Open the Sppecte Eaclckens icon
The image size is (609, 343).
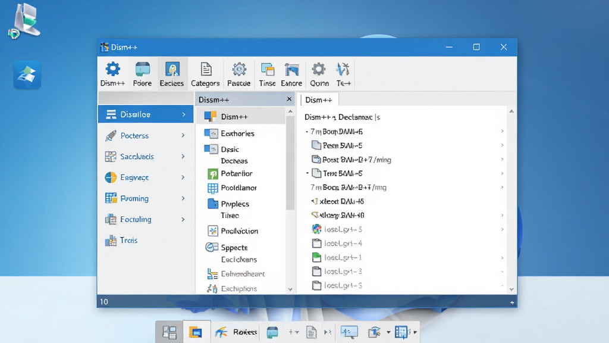[212, 247]
